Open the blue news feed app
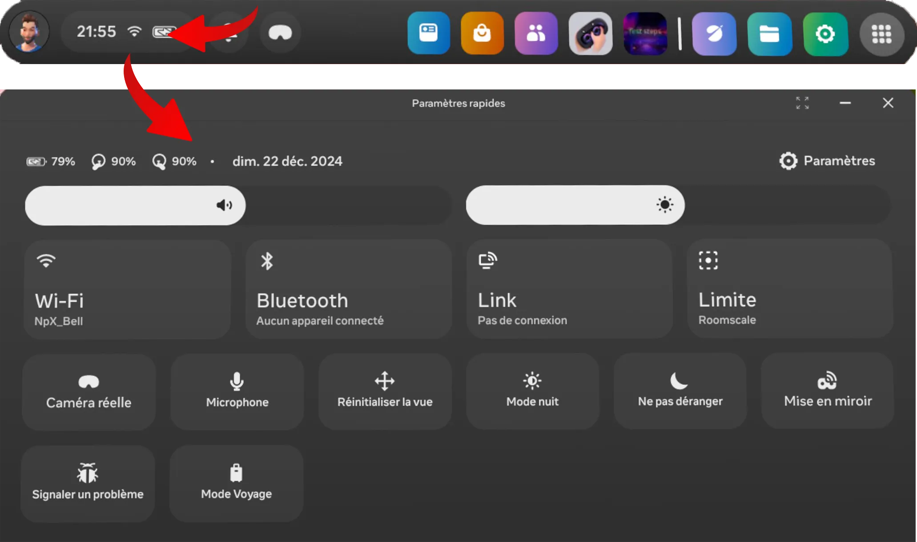This screenshot has height=542, width=917. point(428,33)
